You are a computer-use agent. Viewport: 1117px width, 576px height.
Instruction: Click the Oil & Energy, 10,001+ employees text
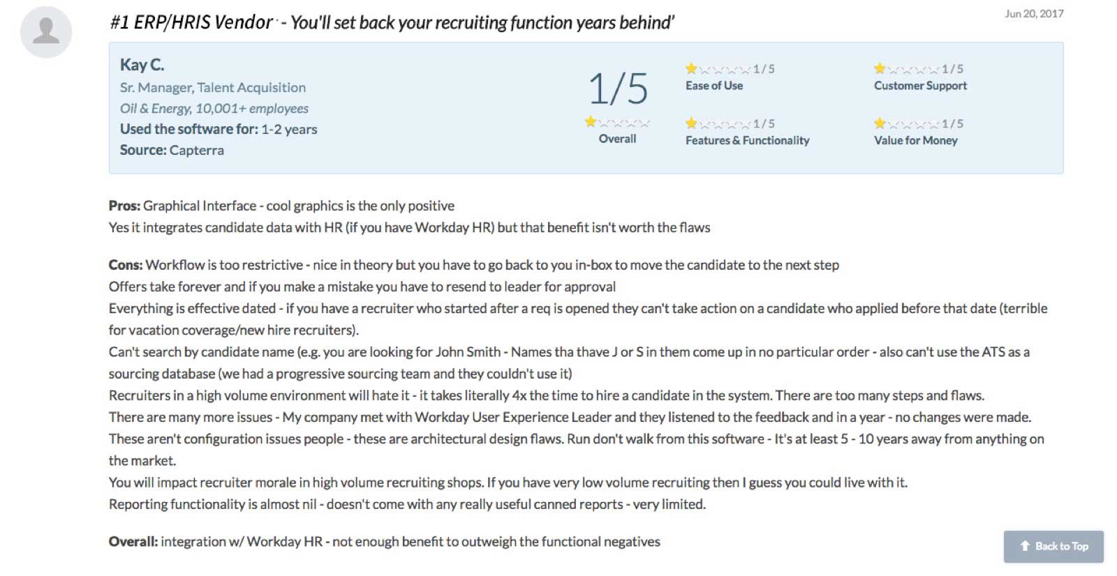pyautogui.click(x=214, y=108)
